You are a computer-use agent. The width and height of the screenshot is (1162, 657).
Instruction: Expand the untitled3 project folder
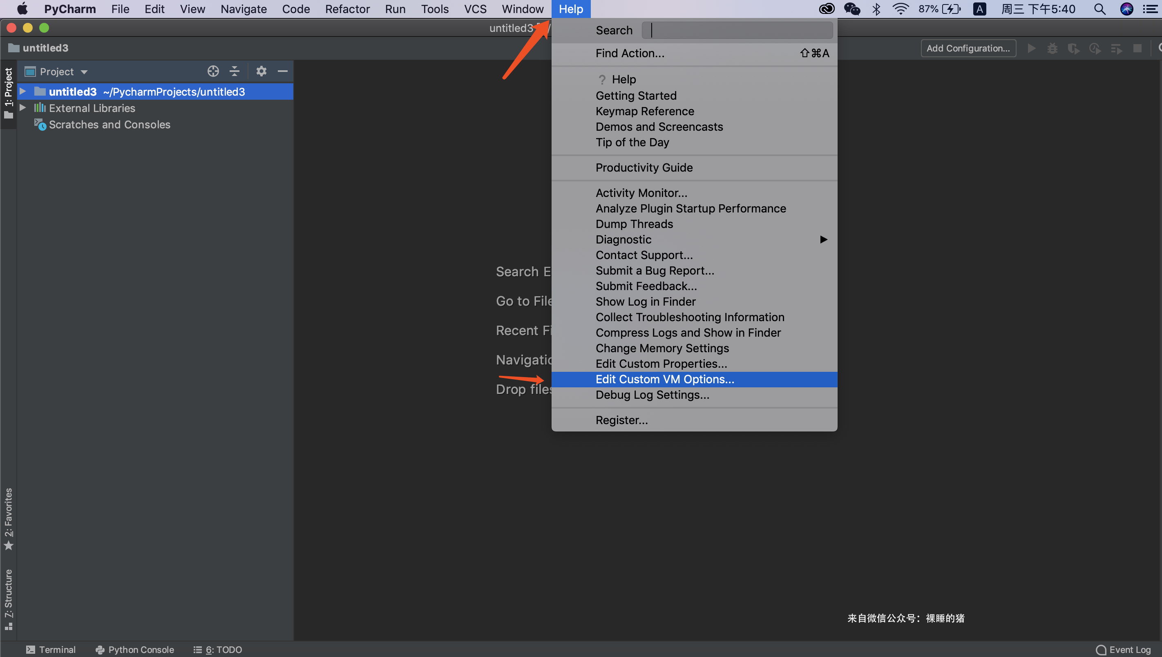22,92
